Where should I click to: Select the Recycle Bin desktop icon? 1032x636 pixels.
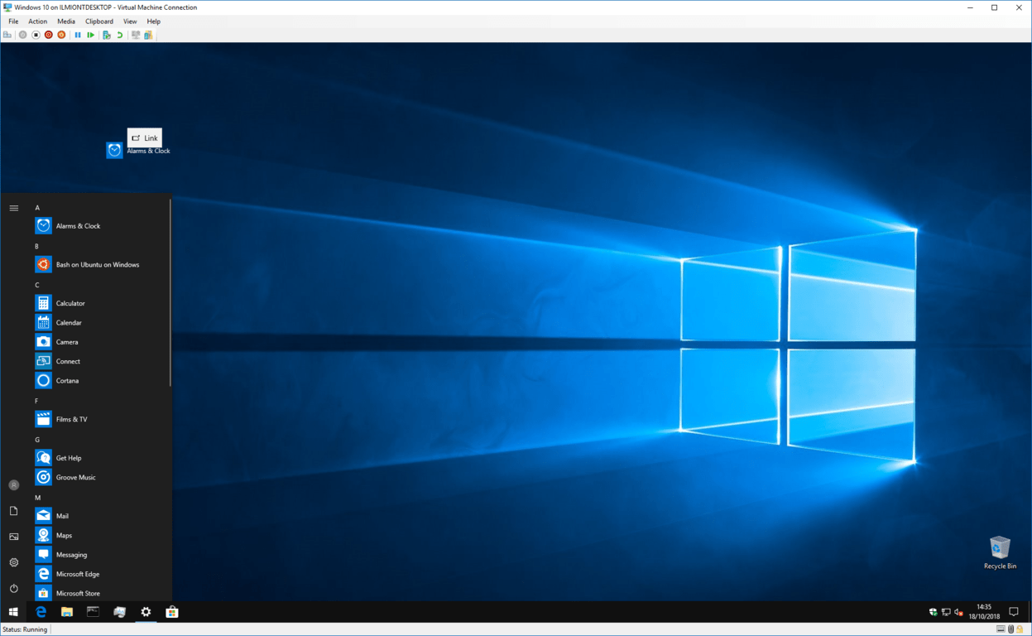[x=1000, y=552]
